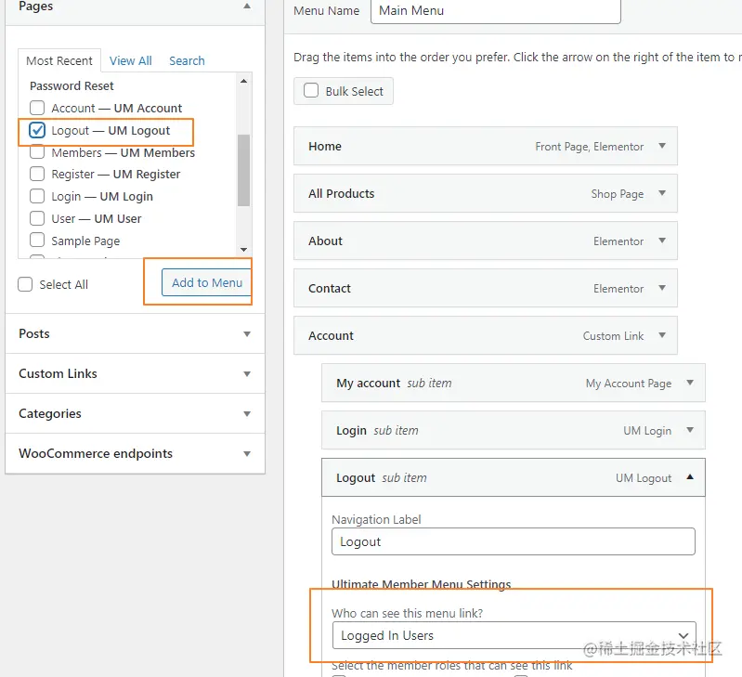Check the Select All checkbox
Screen dimensions: 742x677
pyautogui.click(x=26, y=284)
